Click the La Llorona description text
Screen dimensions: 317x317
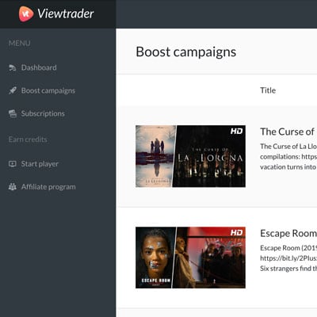(288, 157)
